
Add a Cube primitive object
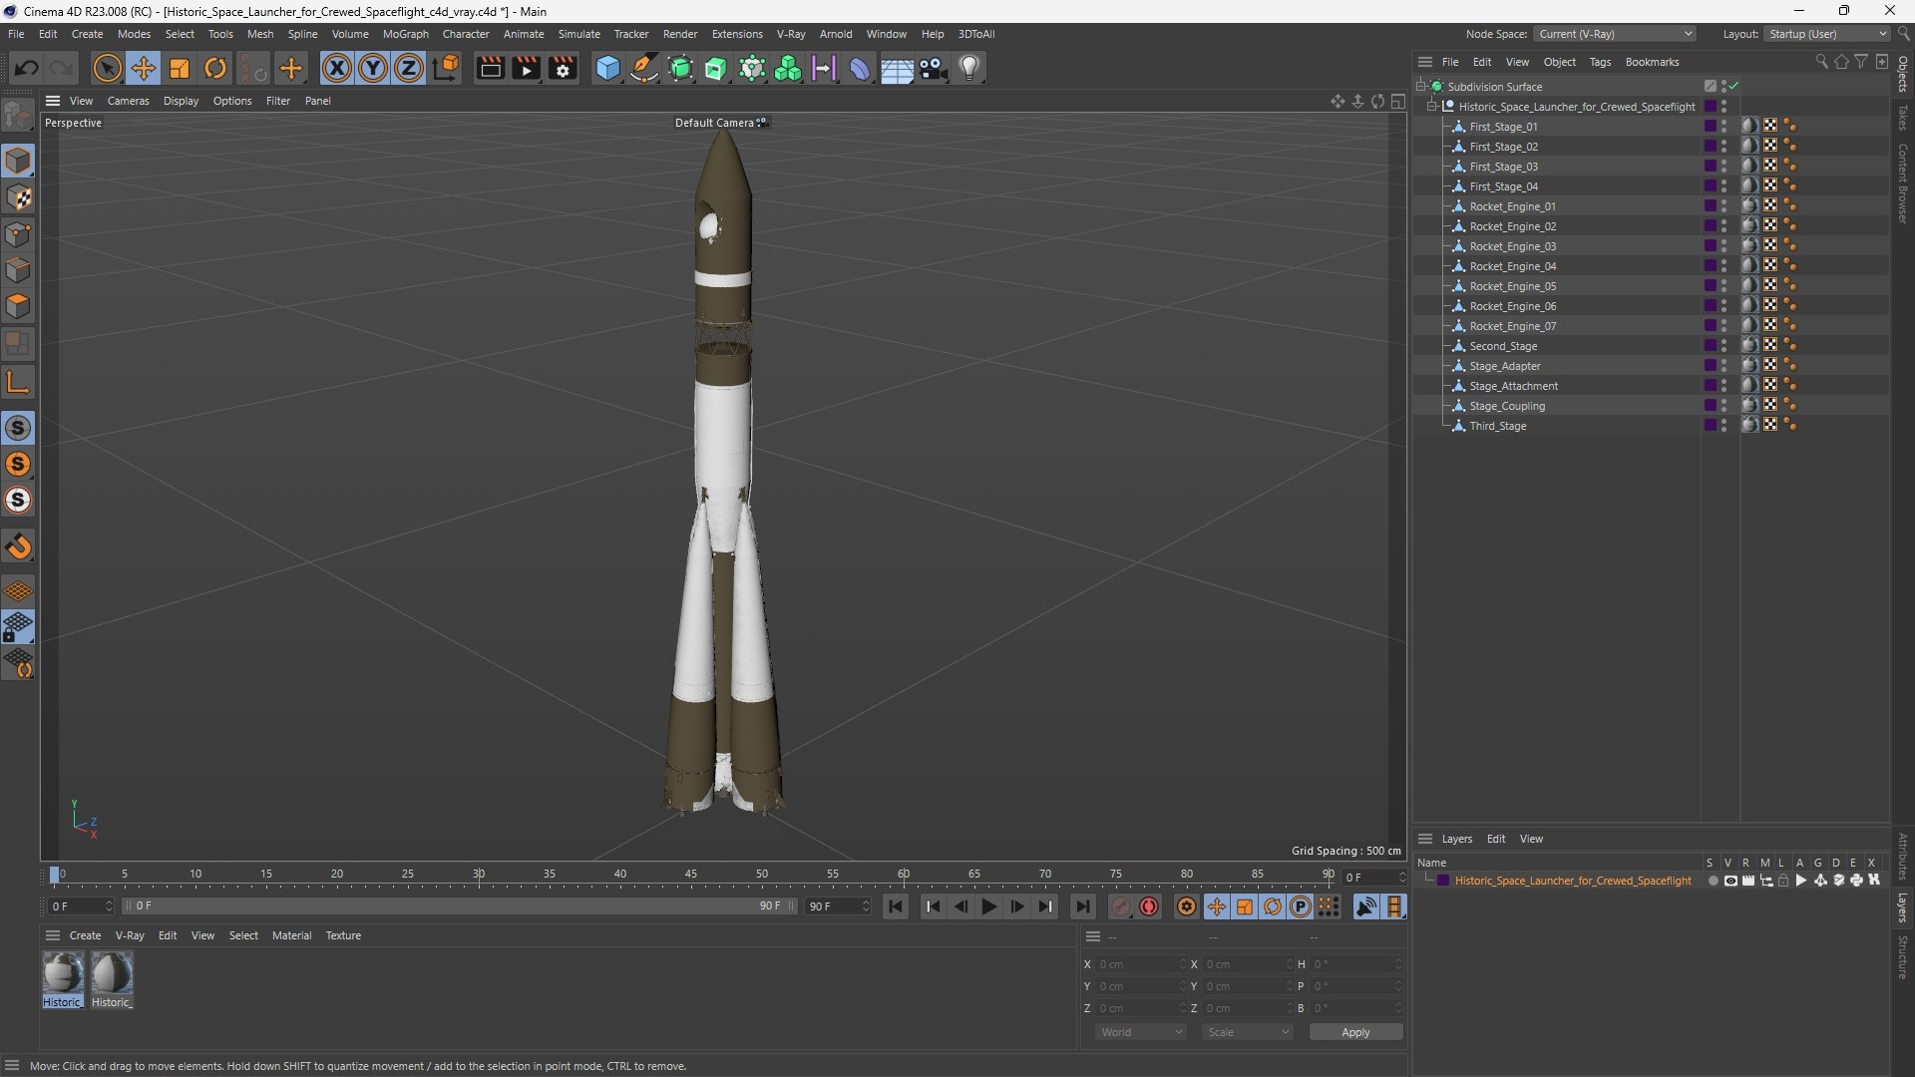pyautogui.click(x=607, y=68)
